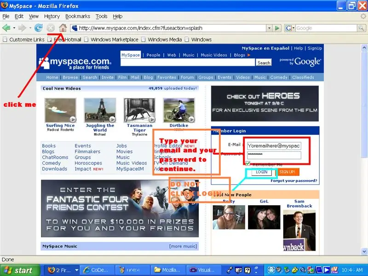Click Forgot your password? link
This screenshot has width=368, height=276.
(293, 181)
